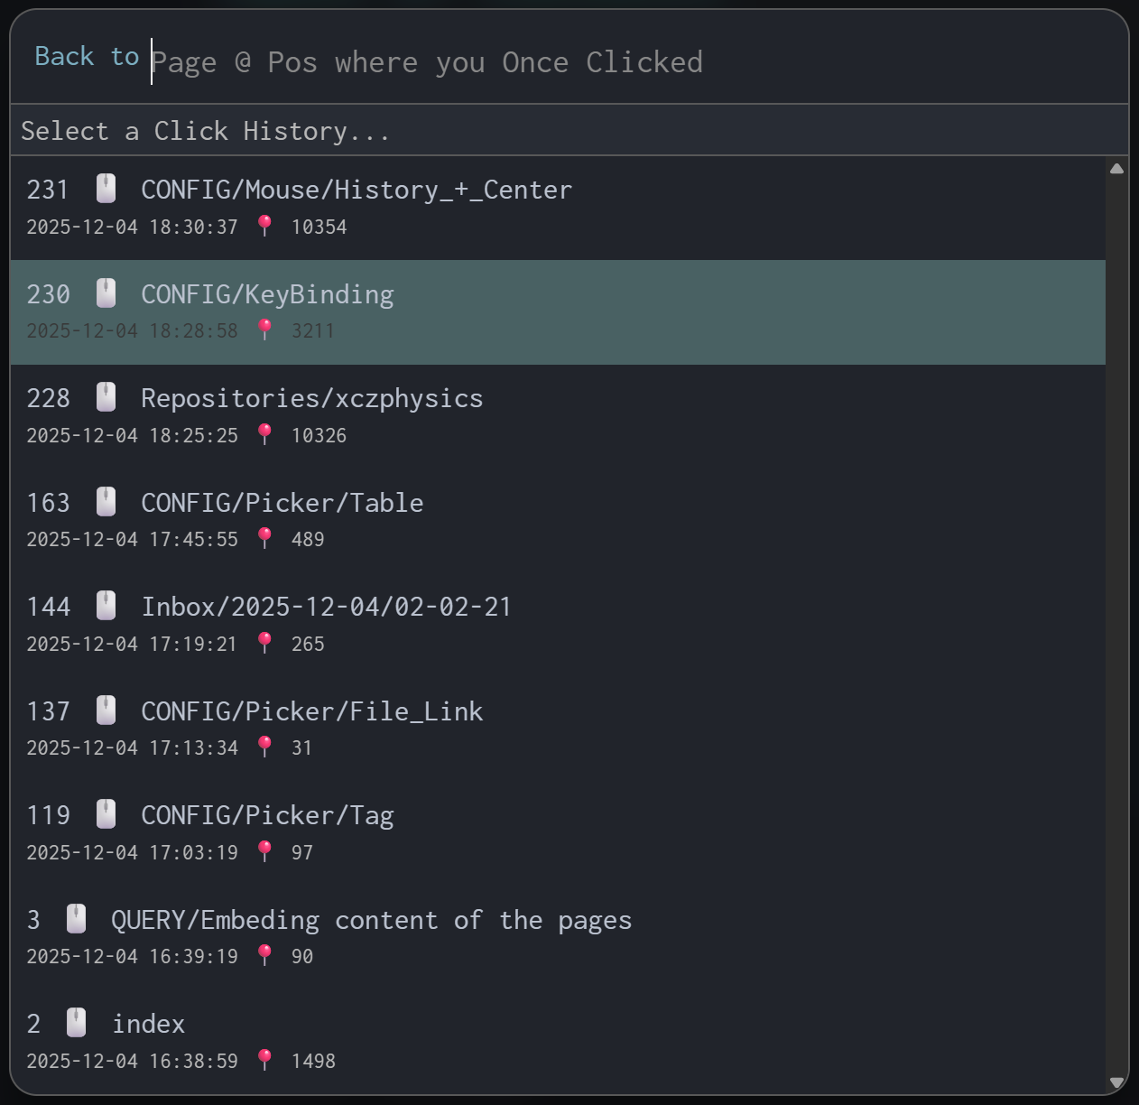The image size is (1139, 1105).
Task: Select the CONFIG/KeyBinding history entry
Action: point(267,295)
